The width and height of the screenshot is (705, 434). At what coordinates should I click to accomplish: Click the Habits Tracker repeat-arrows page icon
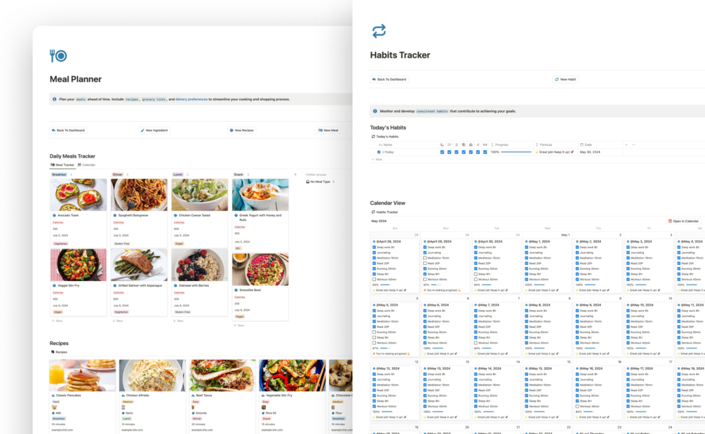pyautogui.click(x=379, y=31)
